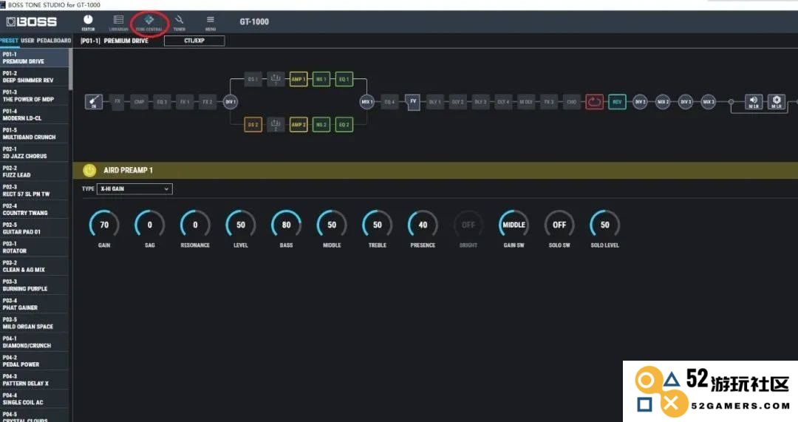798x422 pixels.
Task: Click the RESONANCE knob
Action: 195,225
